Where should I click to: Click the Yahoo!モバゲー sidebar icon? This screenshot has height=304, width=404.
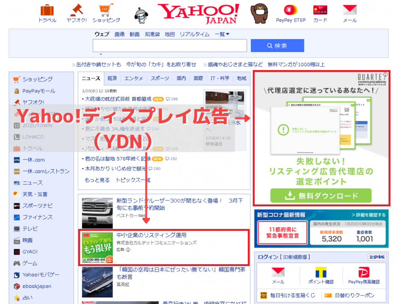[17, 275]
